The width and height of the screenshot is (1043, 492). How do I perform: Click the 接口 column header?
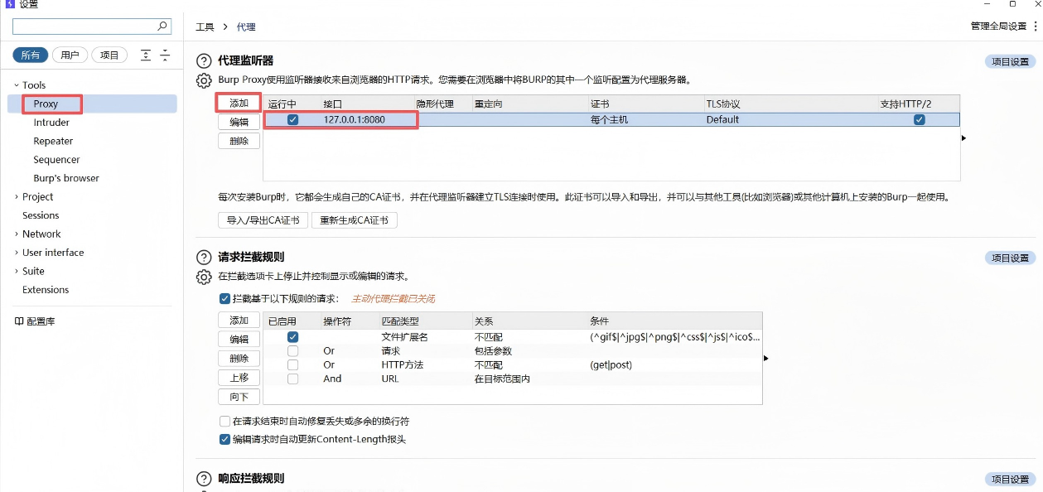pos(332,104)
